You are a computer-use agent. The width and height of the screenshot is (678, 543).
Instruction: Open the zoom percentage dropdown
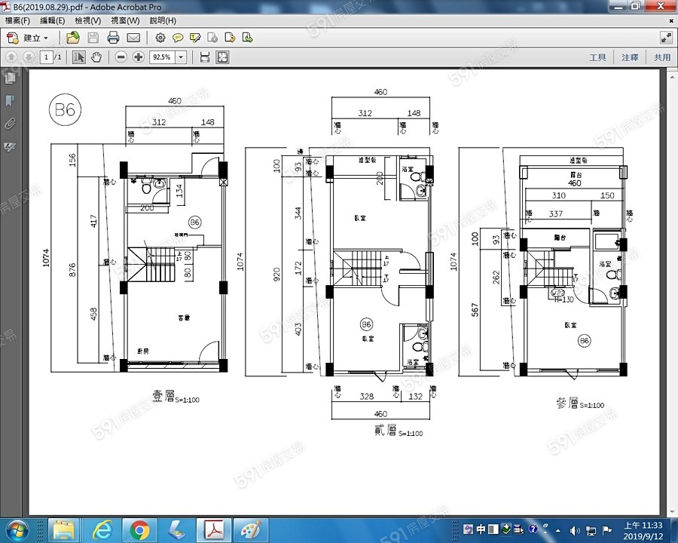point(181,57)
